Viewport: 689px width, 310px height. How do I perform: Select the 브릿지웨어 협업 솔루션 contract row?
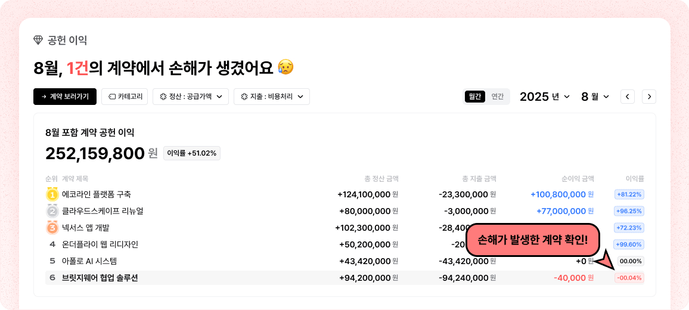(100, 278)
